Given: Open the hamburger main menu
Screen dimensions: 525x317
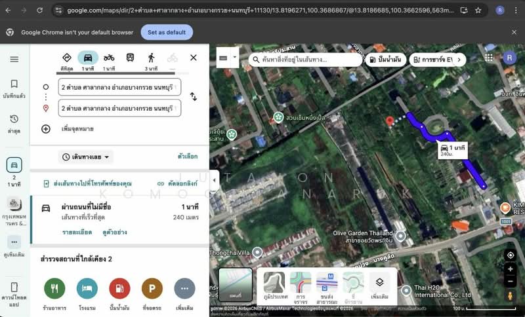Looking at the screenshot, I should (14, 59).
